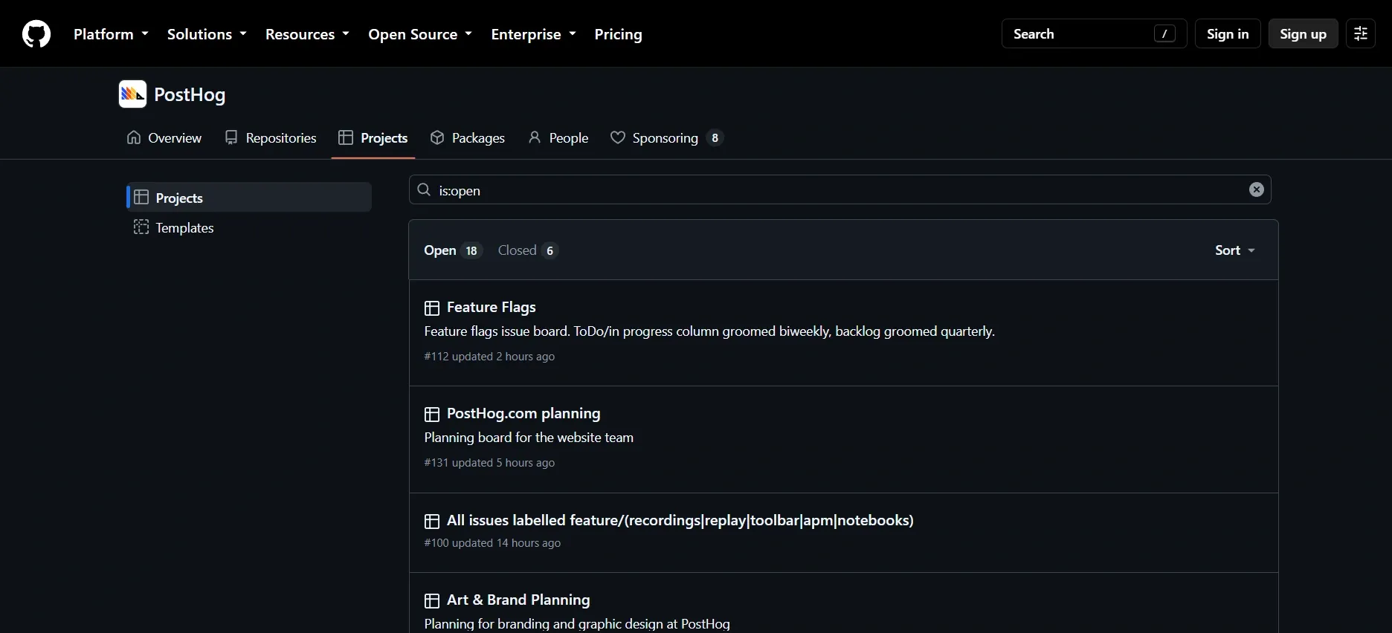Open the Art & Brand Planning project

518,600
